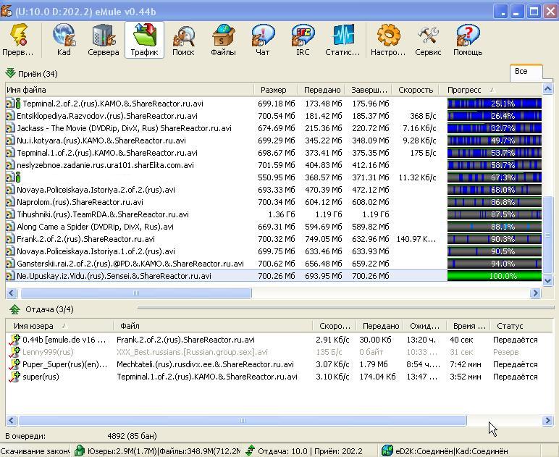
Task: Click the uploads list scroll-left arrow
Action: 12,421
